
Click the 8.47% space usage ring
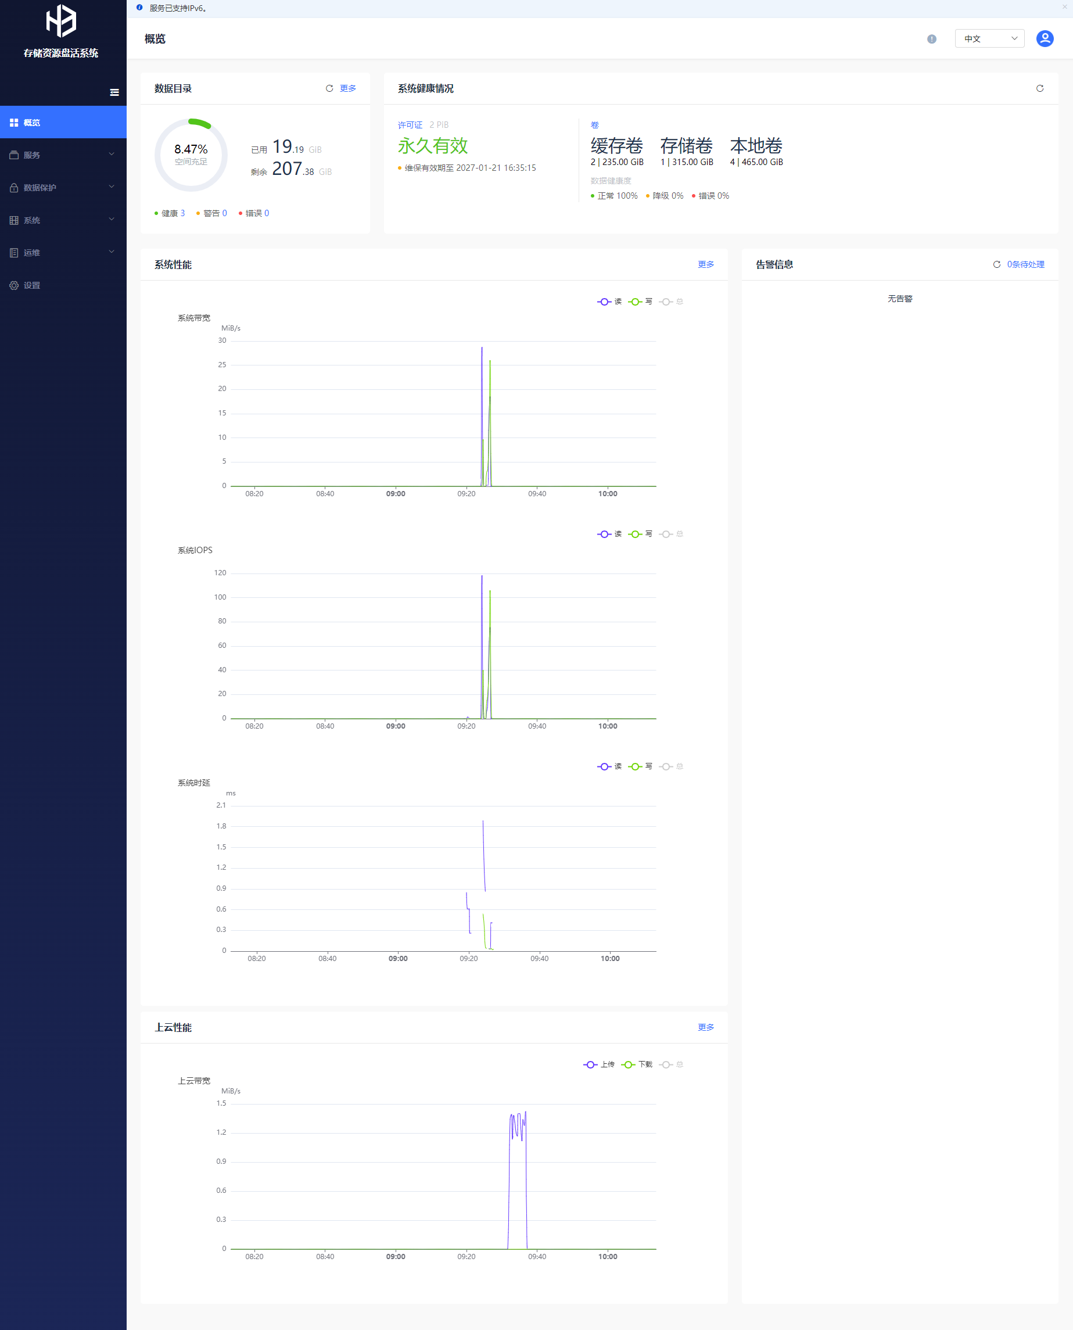(191, 155)
